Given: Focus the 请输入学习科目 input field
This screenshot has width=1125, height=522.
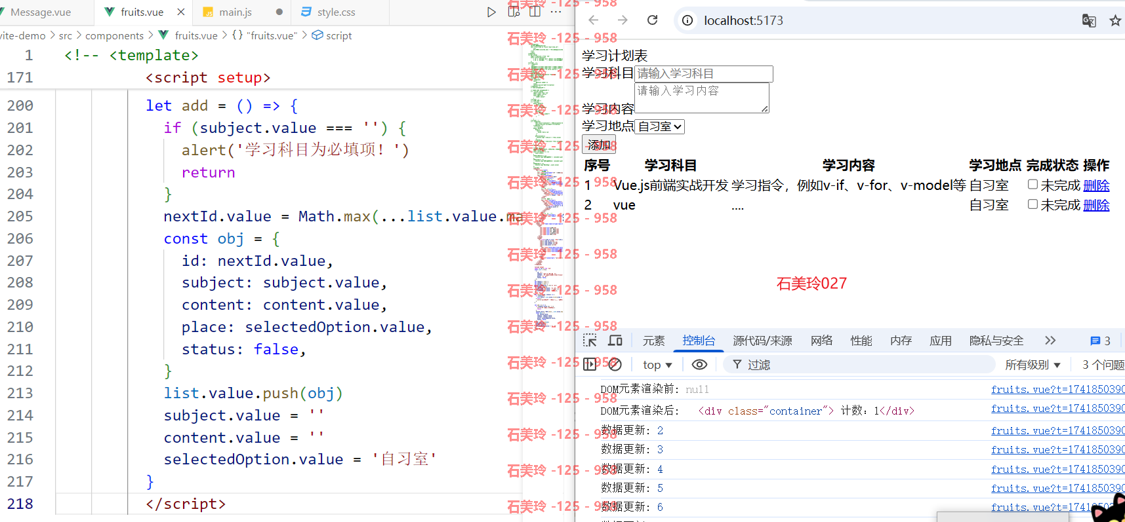Looking at the screenshot, I should point(704,73).
